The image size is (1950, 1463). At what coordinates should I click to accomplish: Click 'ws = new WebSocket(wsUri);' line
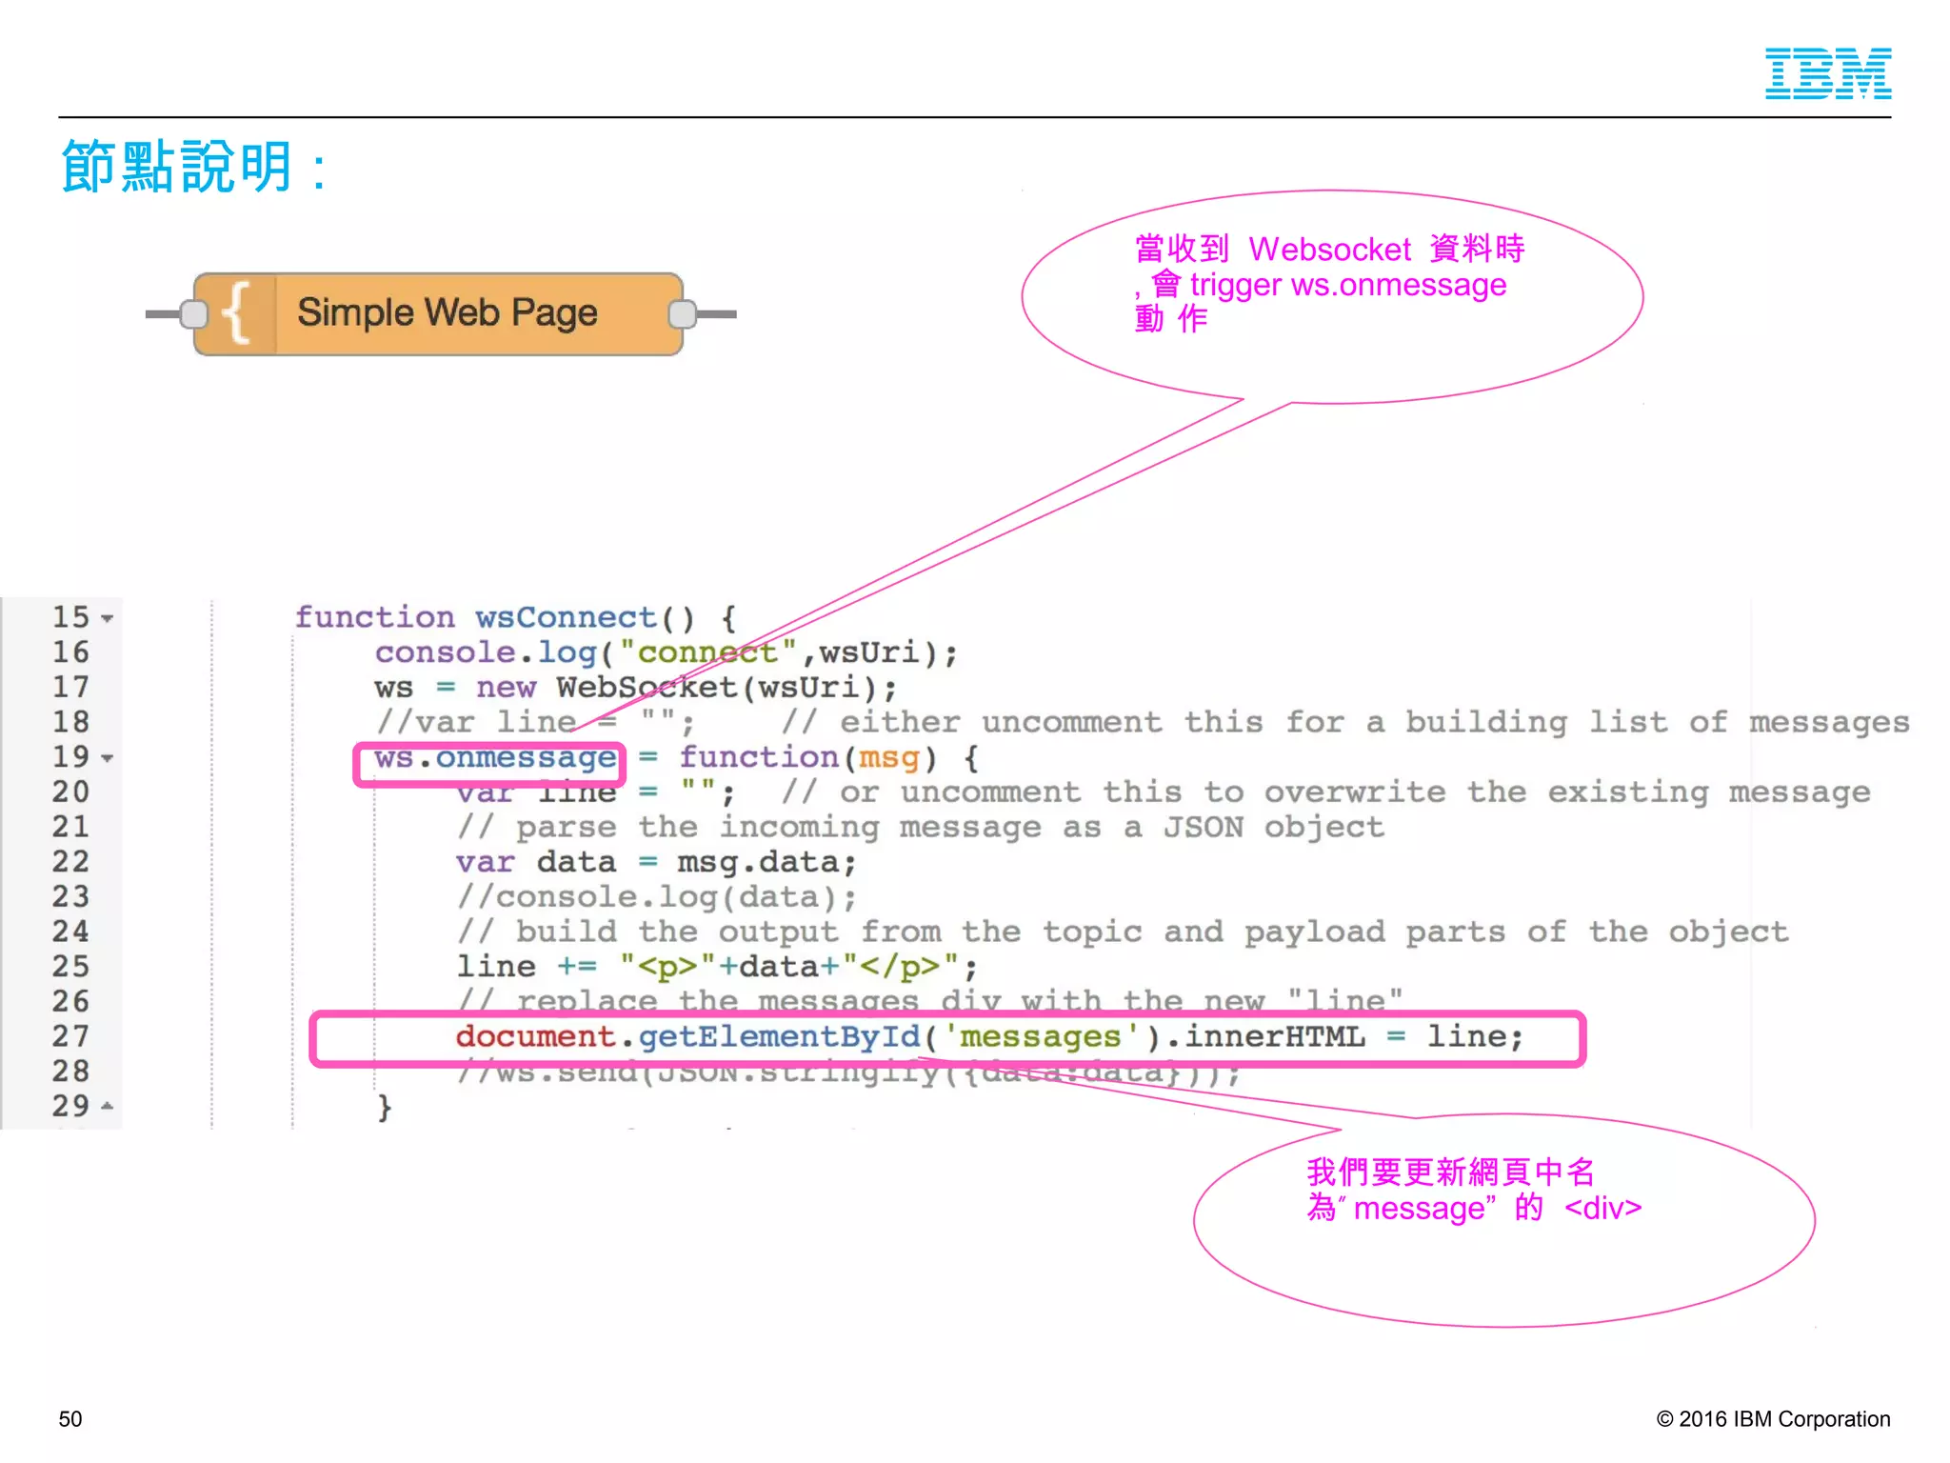[x=635, y=688]
